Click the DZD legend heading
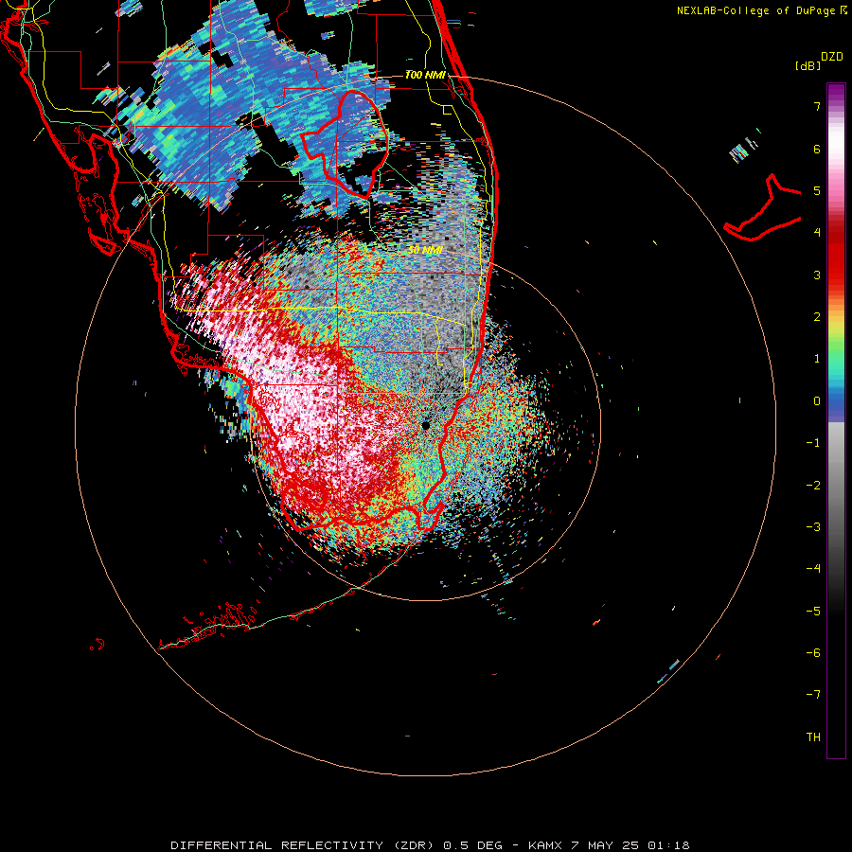 [831, 57]
